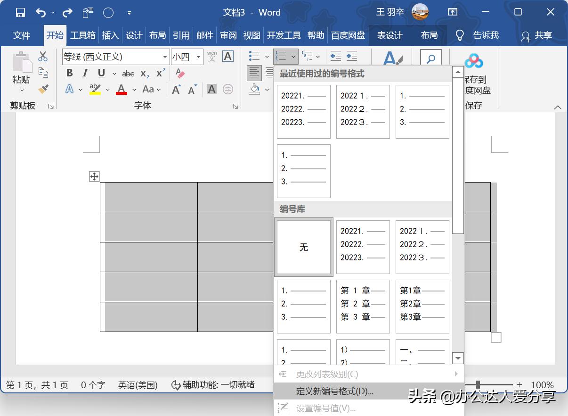Screen dimensions: 568x416
Task: Click the Cut scissors icon
Action: click(43, 56)
